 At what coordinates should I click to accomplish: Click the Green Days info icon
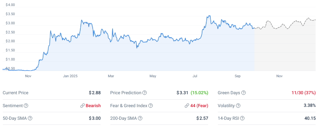(244, 93)
